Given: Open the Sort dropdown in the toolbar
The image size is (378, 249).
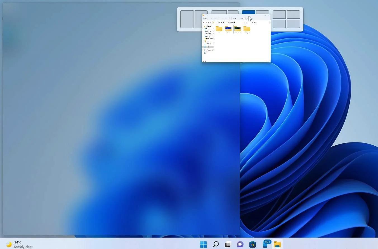Looking at the screenshot, I should click(x=235, y=18).
